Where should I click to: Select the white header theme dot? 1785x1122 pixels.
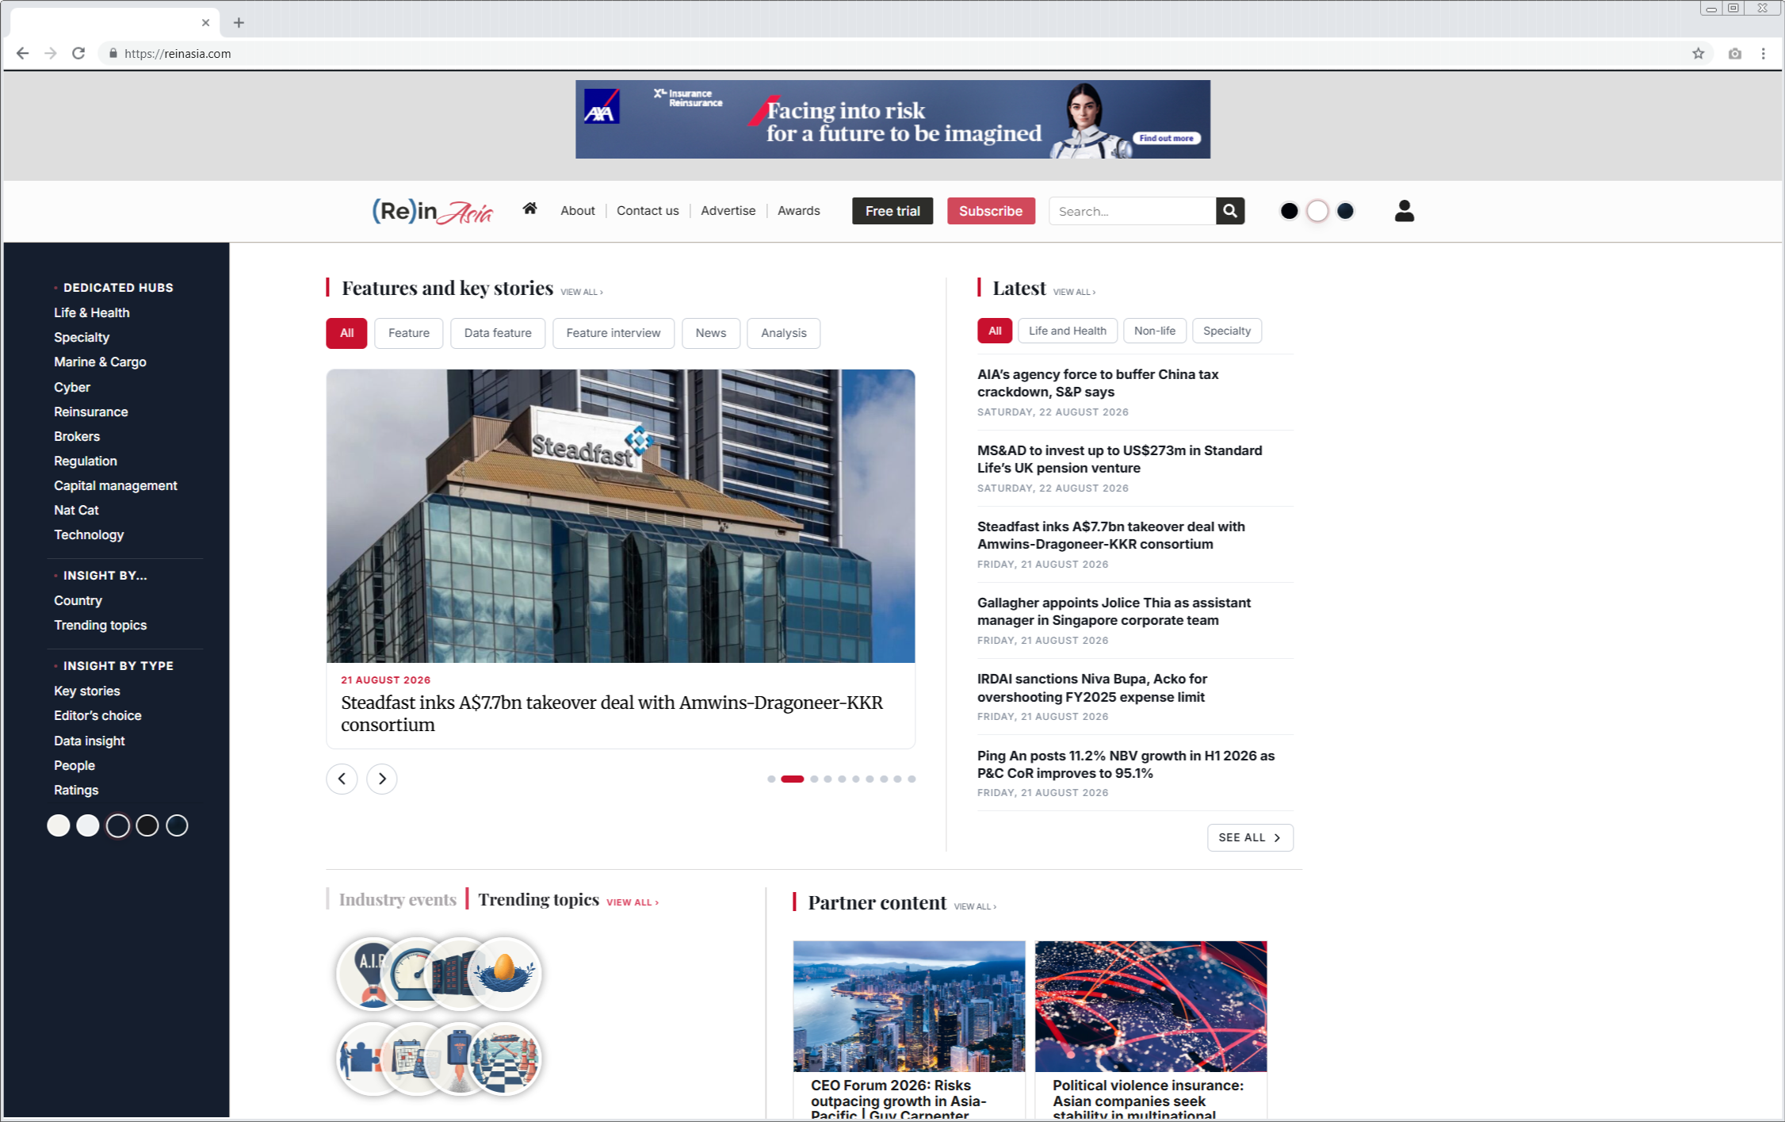point(1317,211)
